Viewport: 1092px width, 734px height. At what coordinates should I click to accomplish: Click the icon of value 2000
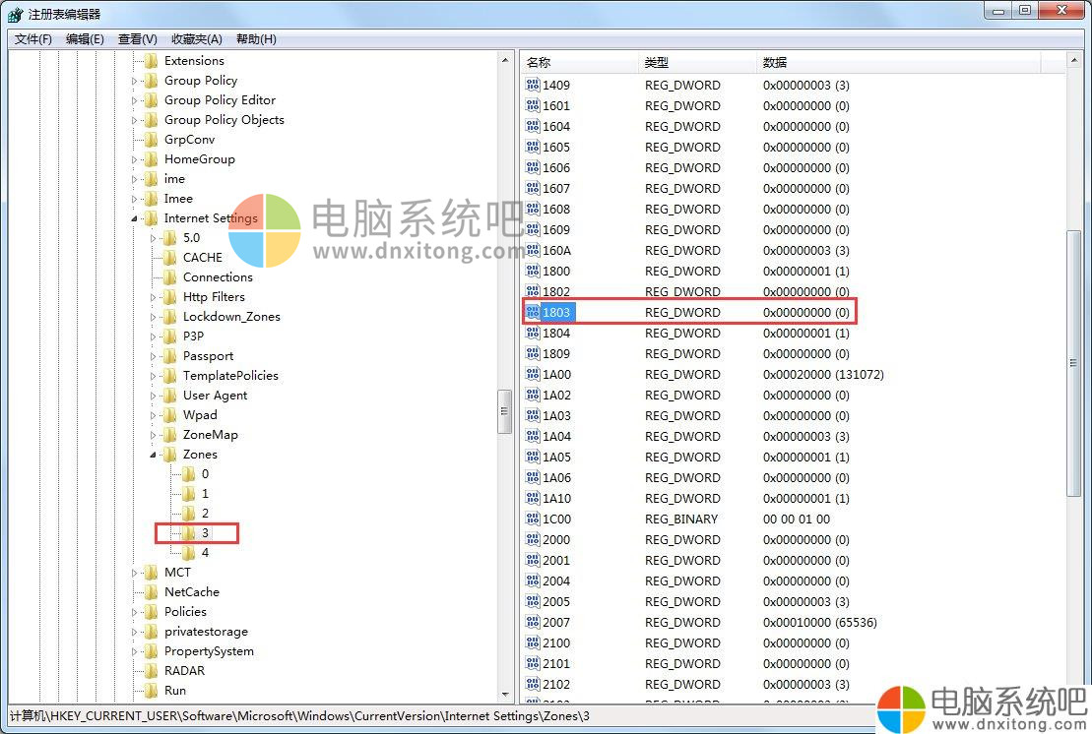tap(533, 539)
